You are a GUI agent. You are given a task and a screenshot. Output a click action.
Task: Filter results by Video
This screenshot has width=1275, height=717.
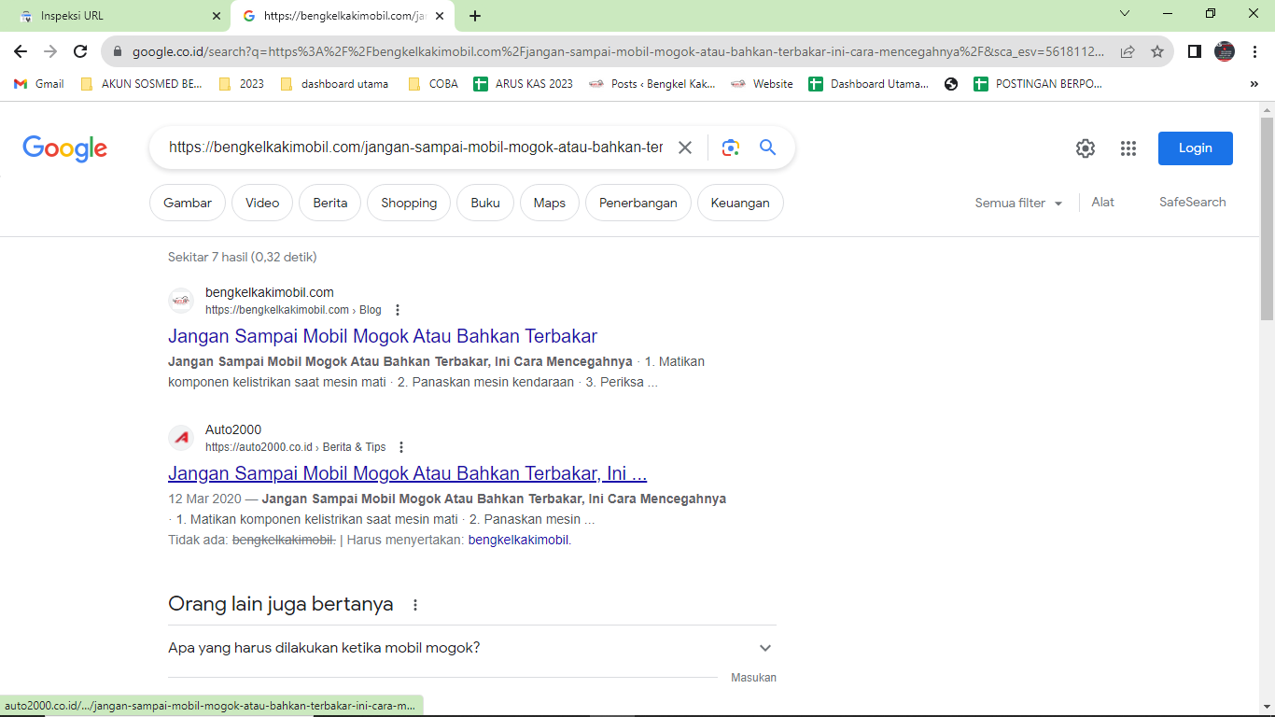(262, 203)
